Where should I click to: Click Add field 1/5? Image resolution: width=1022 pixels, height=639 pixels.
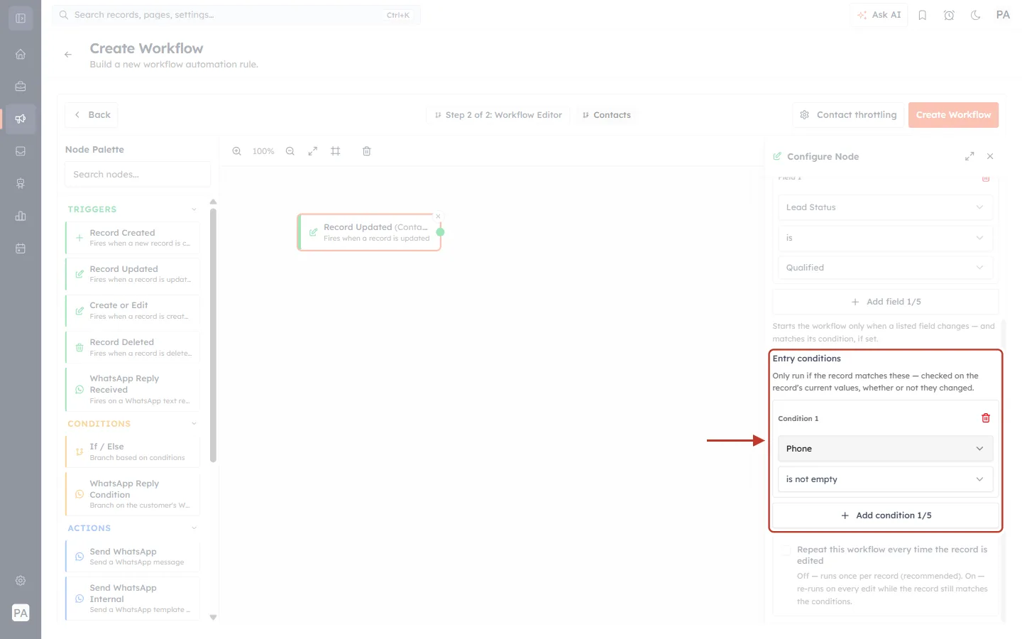(885, 302)
